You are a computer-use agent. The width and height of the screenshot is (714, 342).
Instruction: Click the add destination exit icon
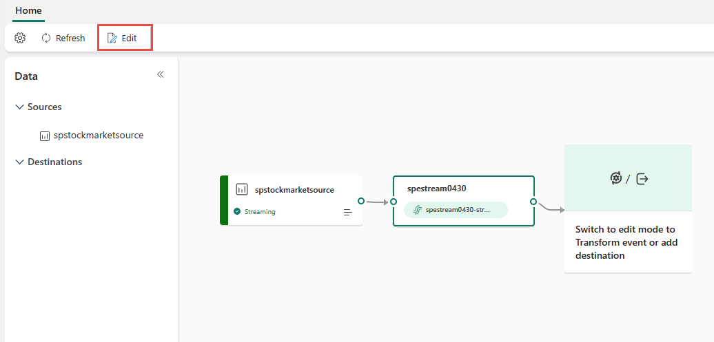(x=642, y=179)
